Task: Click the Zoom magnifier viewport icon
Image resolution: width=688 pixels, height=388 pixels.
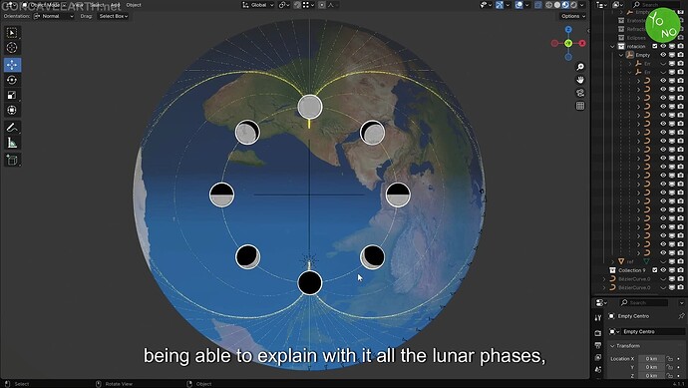Action: click(580, 67)
